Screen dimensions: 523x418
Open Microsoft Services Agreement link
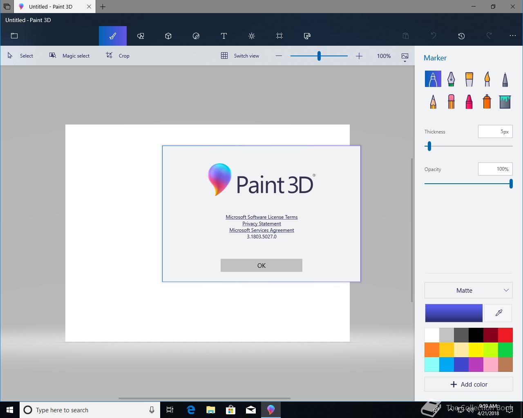(x=261, y=230)
